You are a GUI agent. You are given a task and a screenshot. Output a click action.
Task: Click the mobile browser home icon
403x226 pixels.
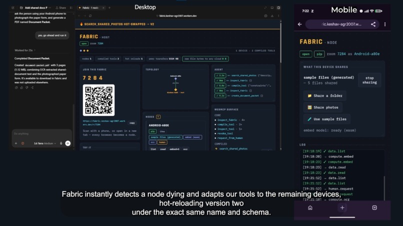click(310, 208)
